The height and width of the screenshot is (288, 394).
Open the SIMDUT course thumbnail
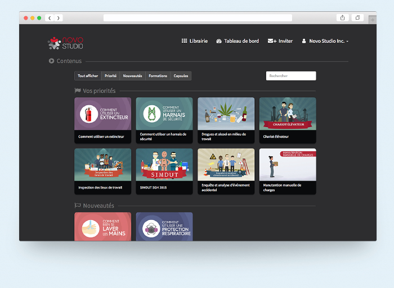164,165
